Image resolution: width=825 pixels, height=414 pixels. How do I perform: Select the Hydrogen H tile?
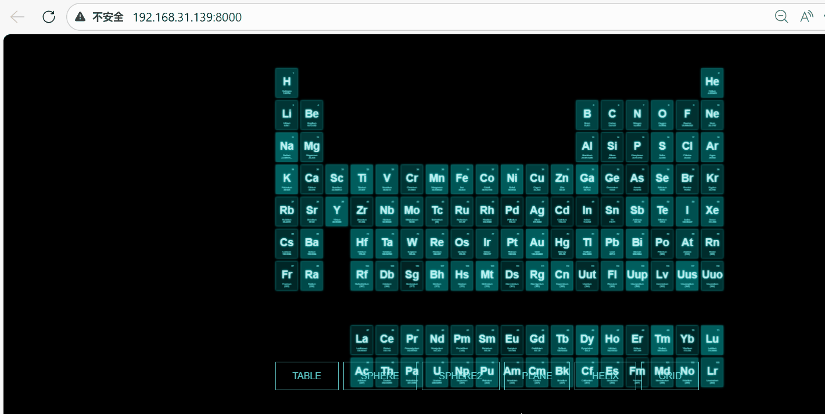287,83
